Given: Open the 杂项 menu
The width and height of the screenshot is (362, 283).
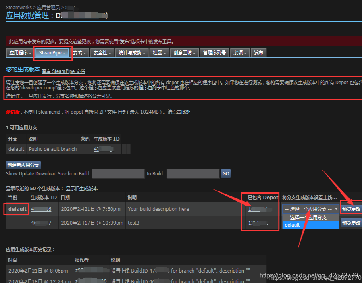Looking at the screenshot, I should tap(240, 53).
